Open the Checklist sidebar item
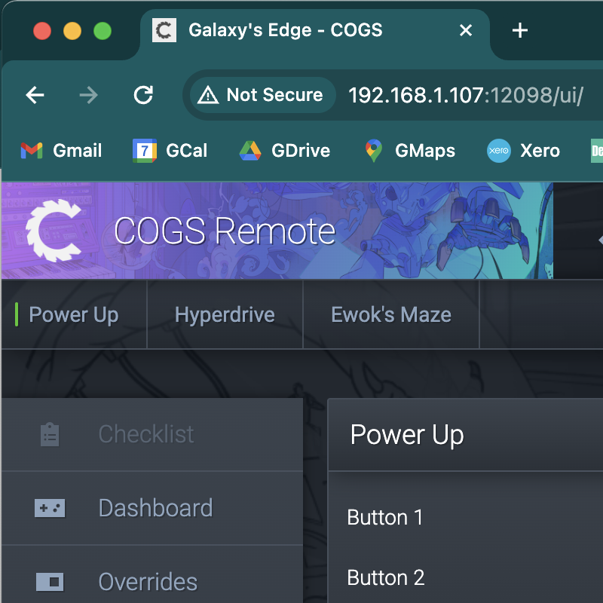This screenshot has width=603, height=603. 152,435
